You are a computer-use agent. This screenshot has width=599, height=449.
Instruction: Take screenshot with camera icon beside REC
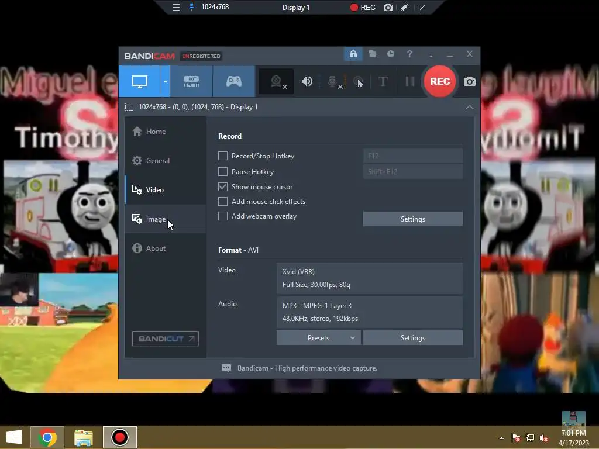click(x=470, y=81)
